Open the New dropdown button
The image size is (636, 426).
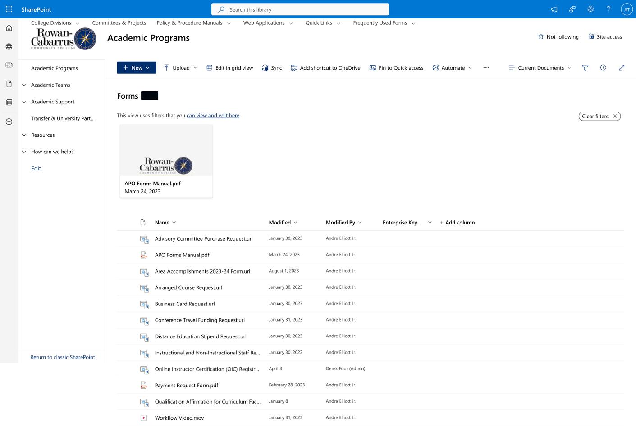137,67
